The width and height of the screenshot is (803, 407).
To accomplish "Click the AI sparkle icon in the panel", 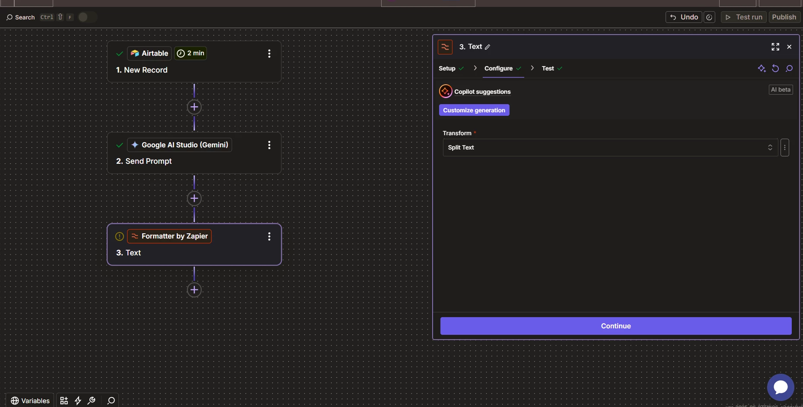I will pos(762,68).
